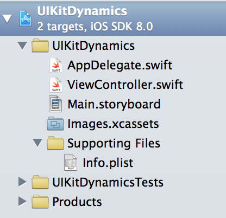Click the AppDelegate.swift Swift file icon

(x=56, y=65)
